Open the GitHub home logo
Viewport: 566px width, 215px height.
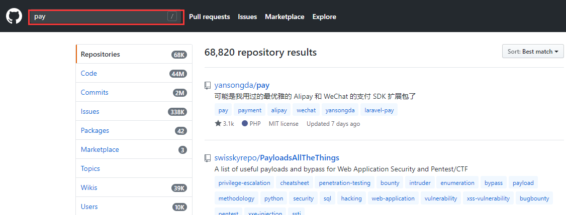tap(14, 17)
